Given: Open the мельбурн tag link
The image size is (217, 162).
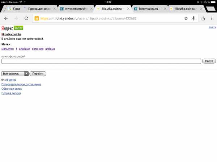Looking at the screenshot, I should coord(8,49).
